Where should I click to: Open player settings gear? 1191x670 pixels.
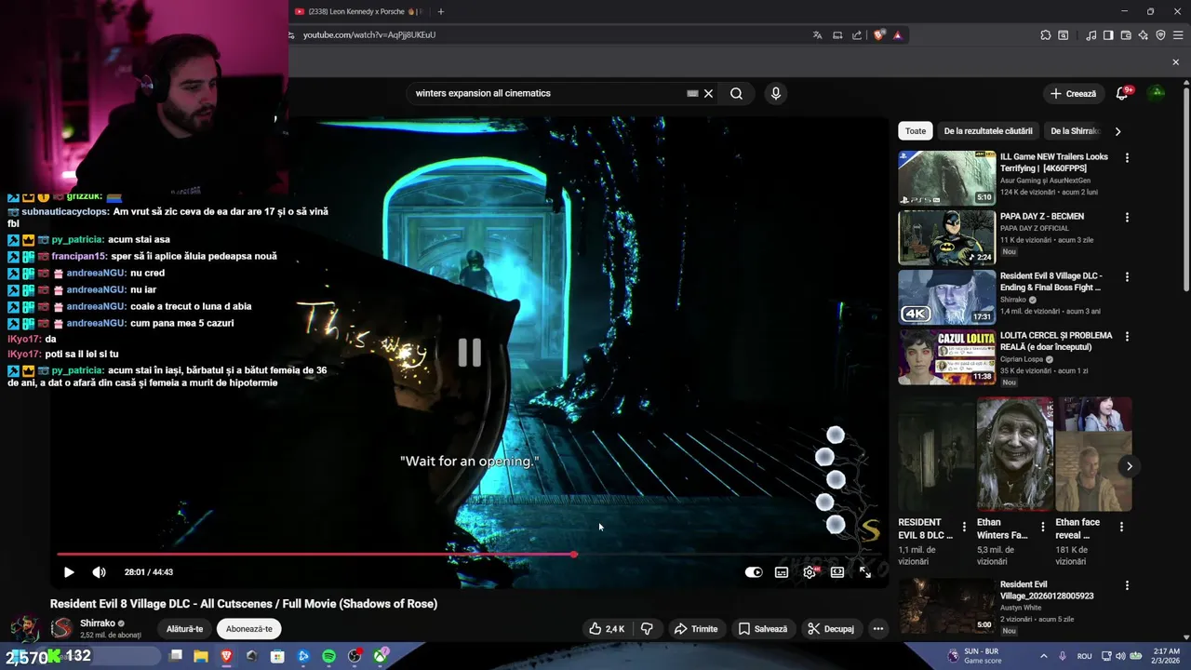[x=810, y=572]
